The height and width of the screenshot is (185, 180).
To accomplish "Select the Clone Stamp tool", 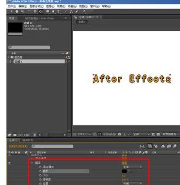I will (x=71, y=11).
